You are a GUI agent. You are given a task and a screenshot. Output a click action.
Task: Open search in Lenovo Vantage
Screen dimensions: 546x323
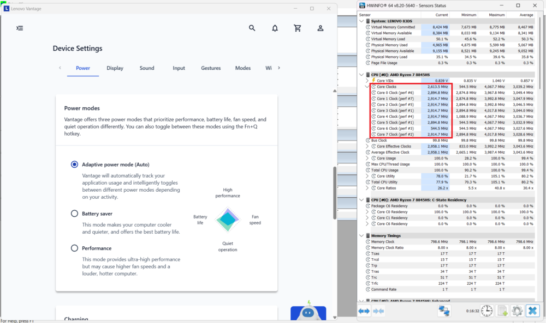[x=252, y=28]
